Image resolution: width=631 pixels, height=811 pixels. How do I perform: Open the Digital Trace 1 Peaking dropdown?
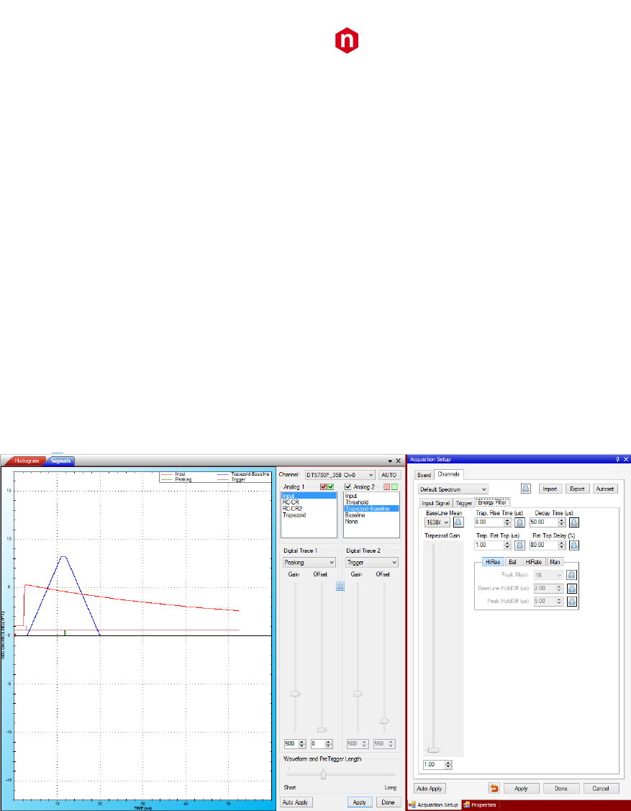click(x=309, y=562)
